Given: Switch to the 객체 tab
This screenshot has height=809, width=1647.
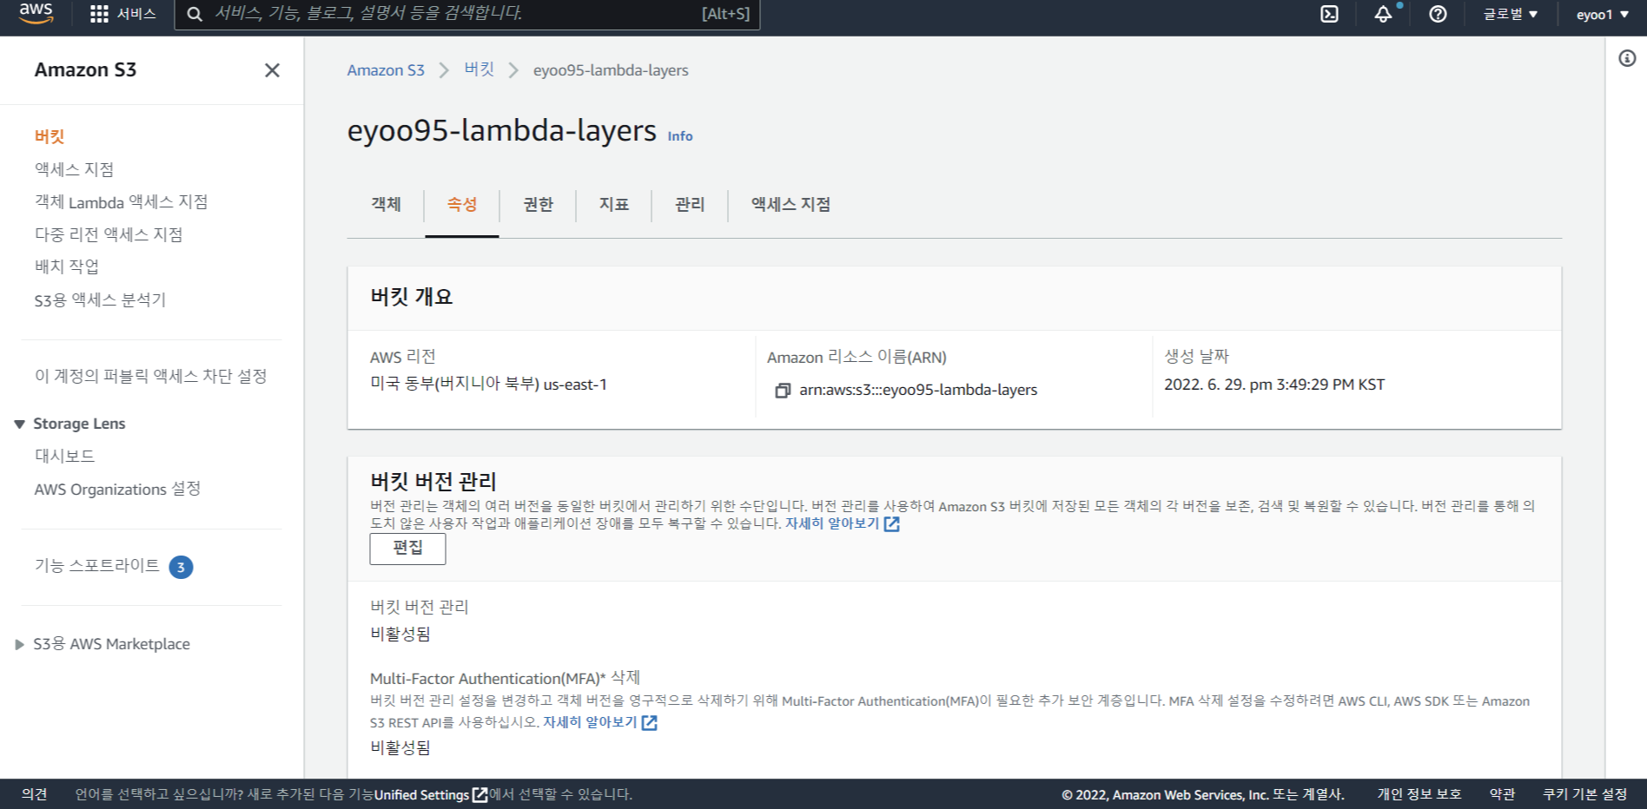Looking at the screenshot, I should click(386, 204).
